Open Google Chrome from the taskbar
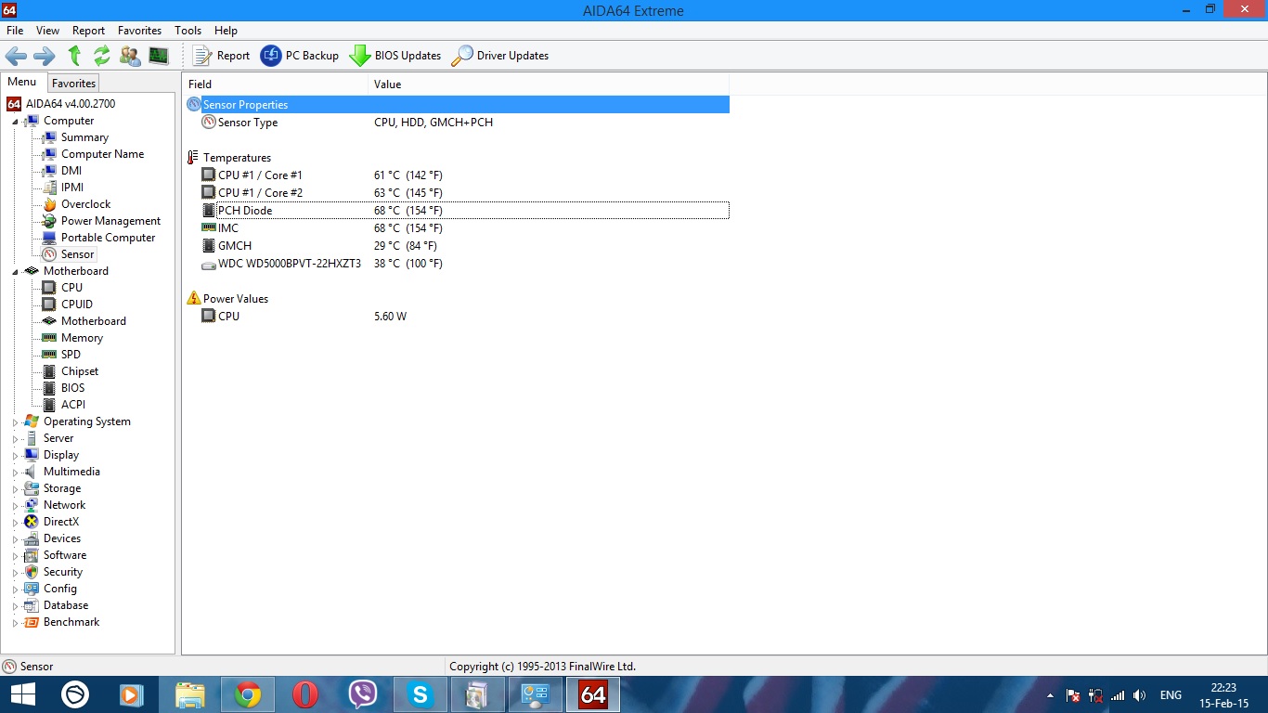 248,694
